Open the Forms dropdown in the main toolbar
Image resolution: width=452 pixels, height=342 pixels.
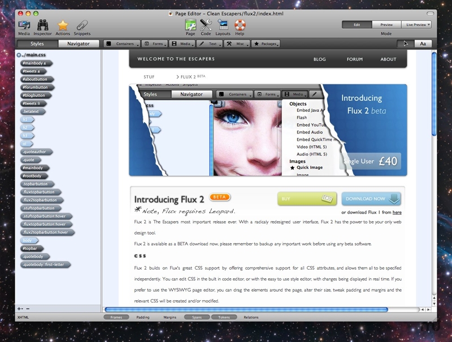[x=155, y=44]
